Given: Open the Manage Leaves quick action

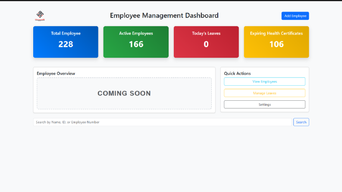Looking at the screenshot, I should (x=264, y=93).
